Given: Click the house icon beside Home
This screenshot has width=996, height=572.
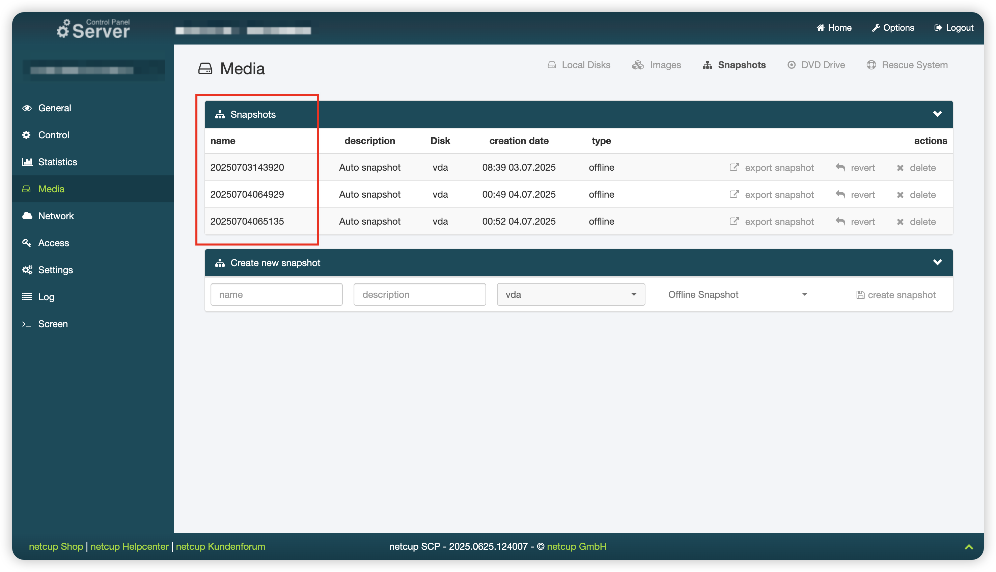Looking at the screenshot, I should pos(820,28).
